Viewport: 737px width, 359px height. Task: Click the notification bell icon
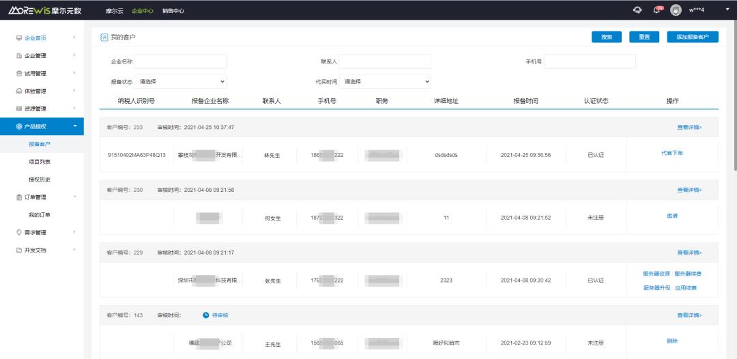coord(657,10)
